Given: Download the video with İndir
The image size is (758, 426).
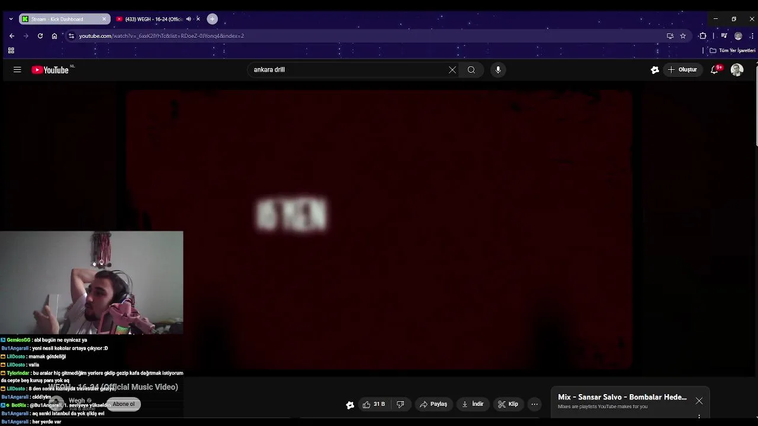Looking at the screenshot, I should (x=473, y=404).
